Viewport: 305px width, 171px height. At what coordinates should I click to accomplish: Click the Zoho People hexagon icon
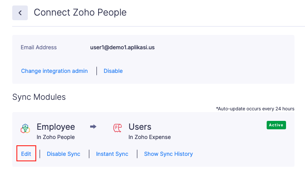(x=25, y=128)
